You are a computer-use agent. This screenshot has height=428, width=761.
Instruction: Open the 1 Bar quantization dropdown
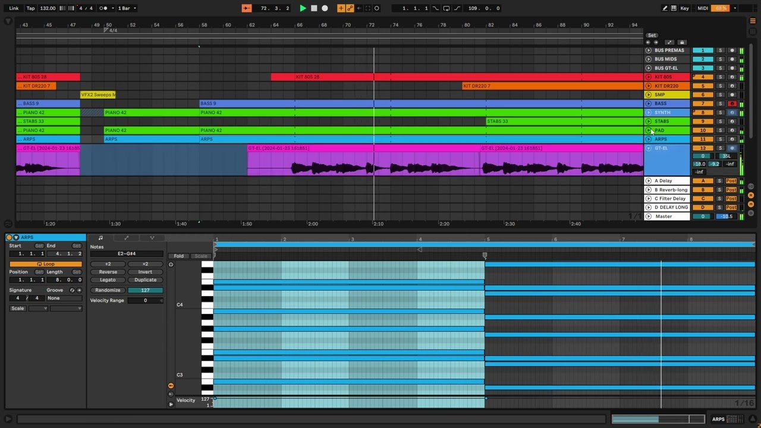pos(127,8)
